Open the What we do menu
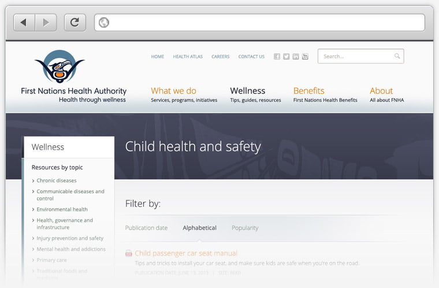This screenshot has height=288, width=439. [174, 90]
